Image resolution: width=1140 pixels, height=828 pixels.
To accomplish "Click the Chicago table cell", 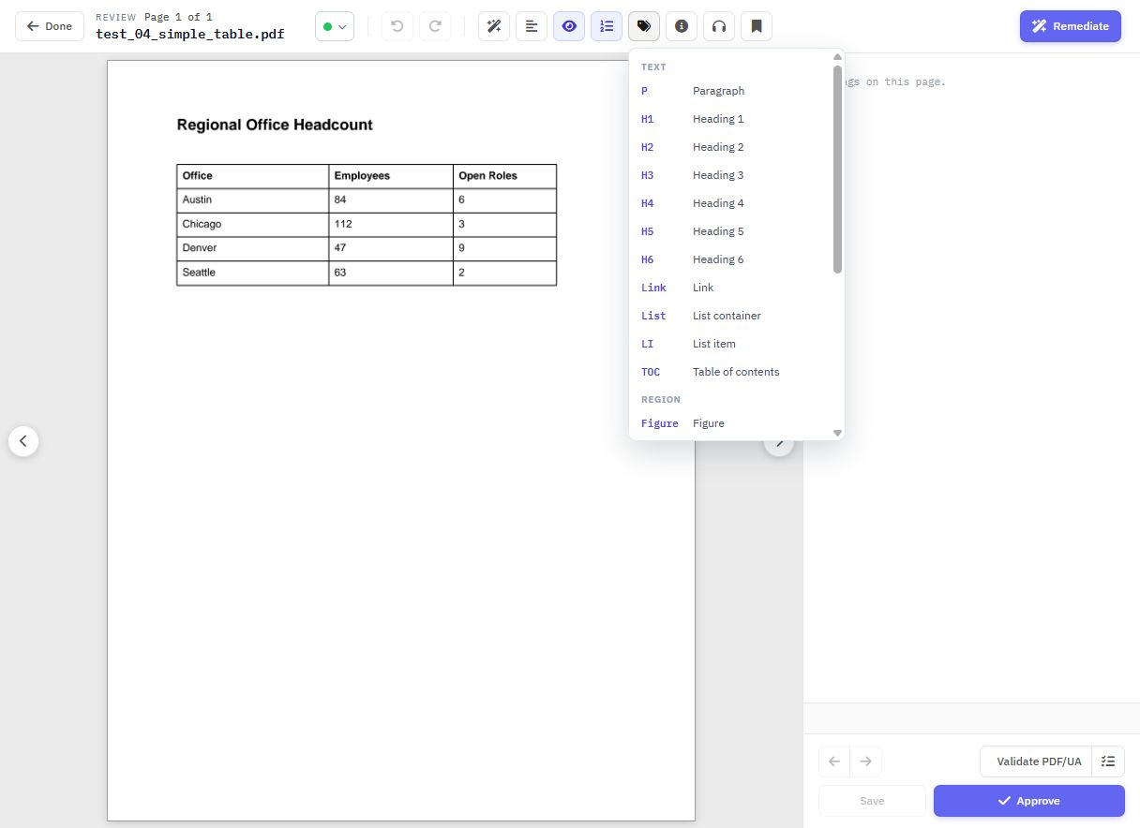I will pyautogui.click(x=253, y=225).
